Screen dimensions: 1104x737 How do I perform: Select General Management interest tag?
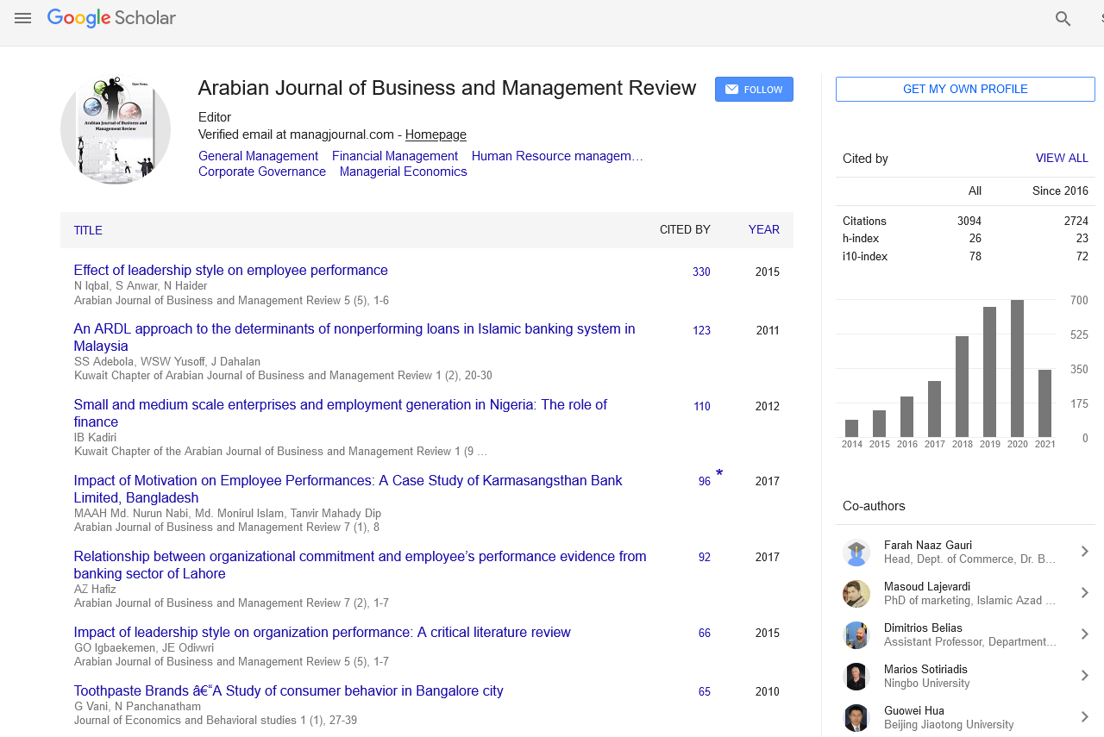point(258,156)
